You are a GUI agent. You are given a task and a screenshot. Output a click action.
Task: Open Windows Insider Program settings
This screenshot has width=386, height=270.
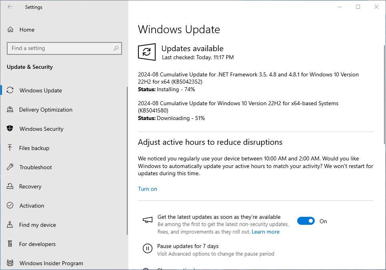(51, 263)
